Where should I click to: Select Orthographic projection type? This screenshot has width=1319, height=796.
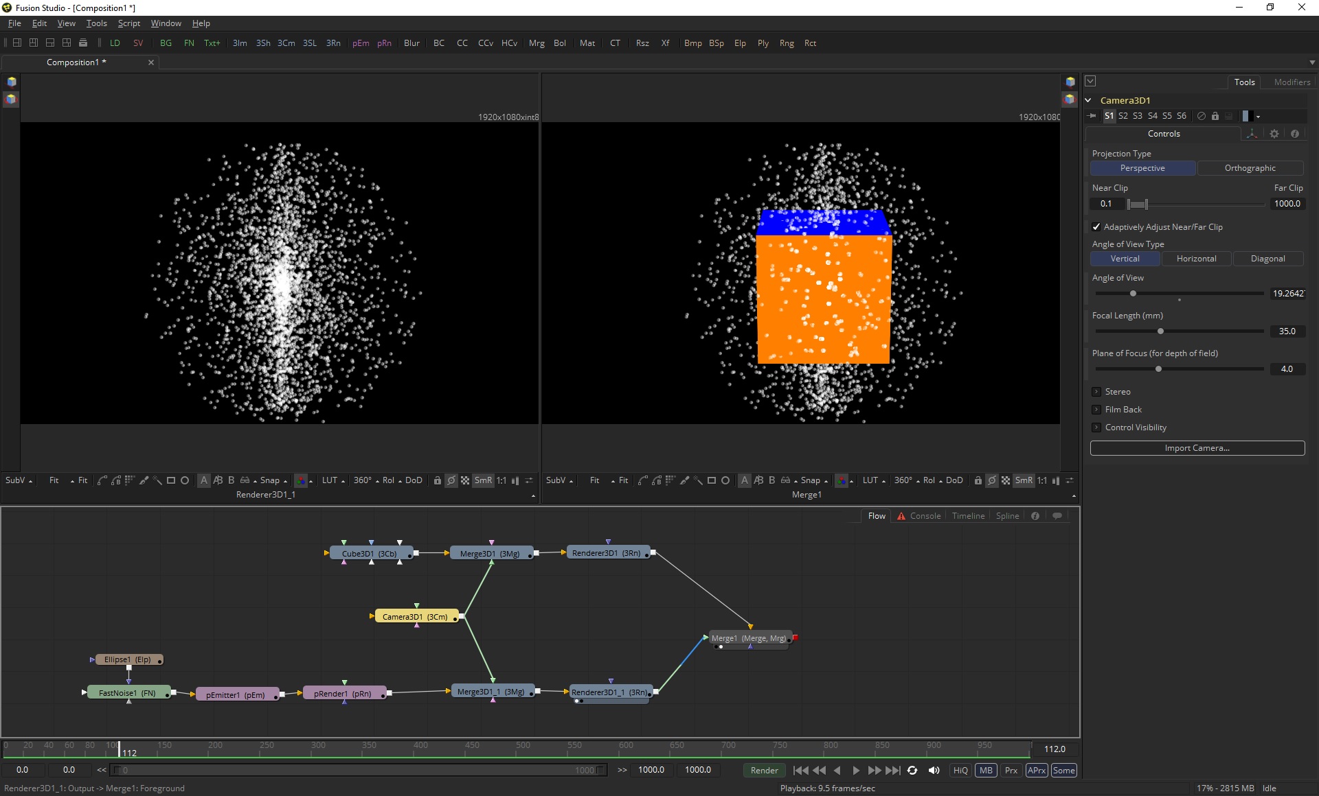[x=1250, y=168]
